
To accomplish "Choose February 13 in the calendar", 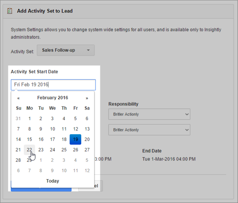I will (x=87, y=129).
